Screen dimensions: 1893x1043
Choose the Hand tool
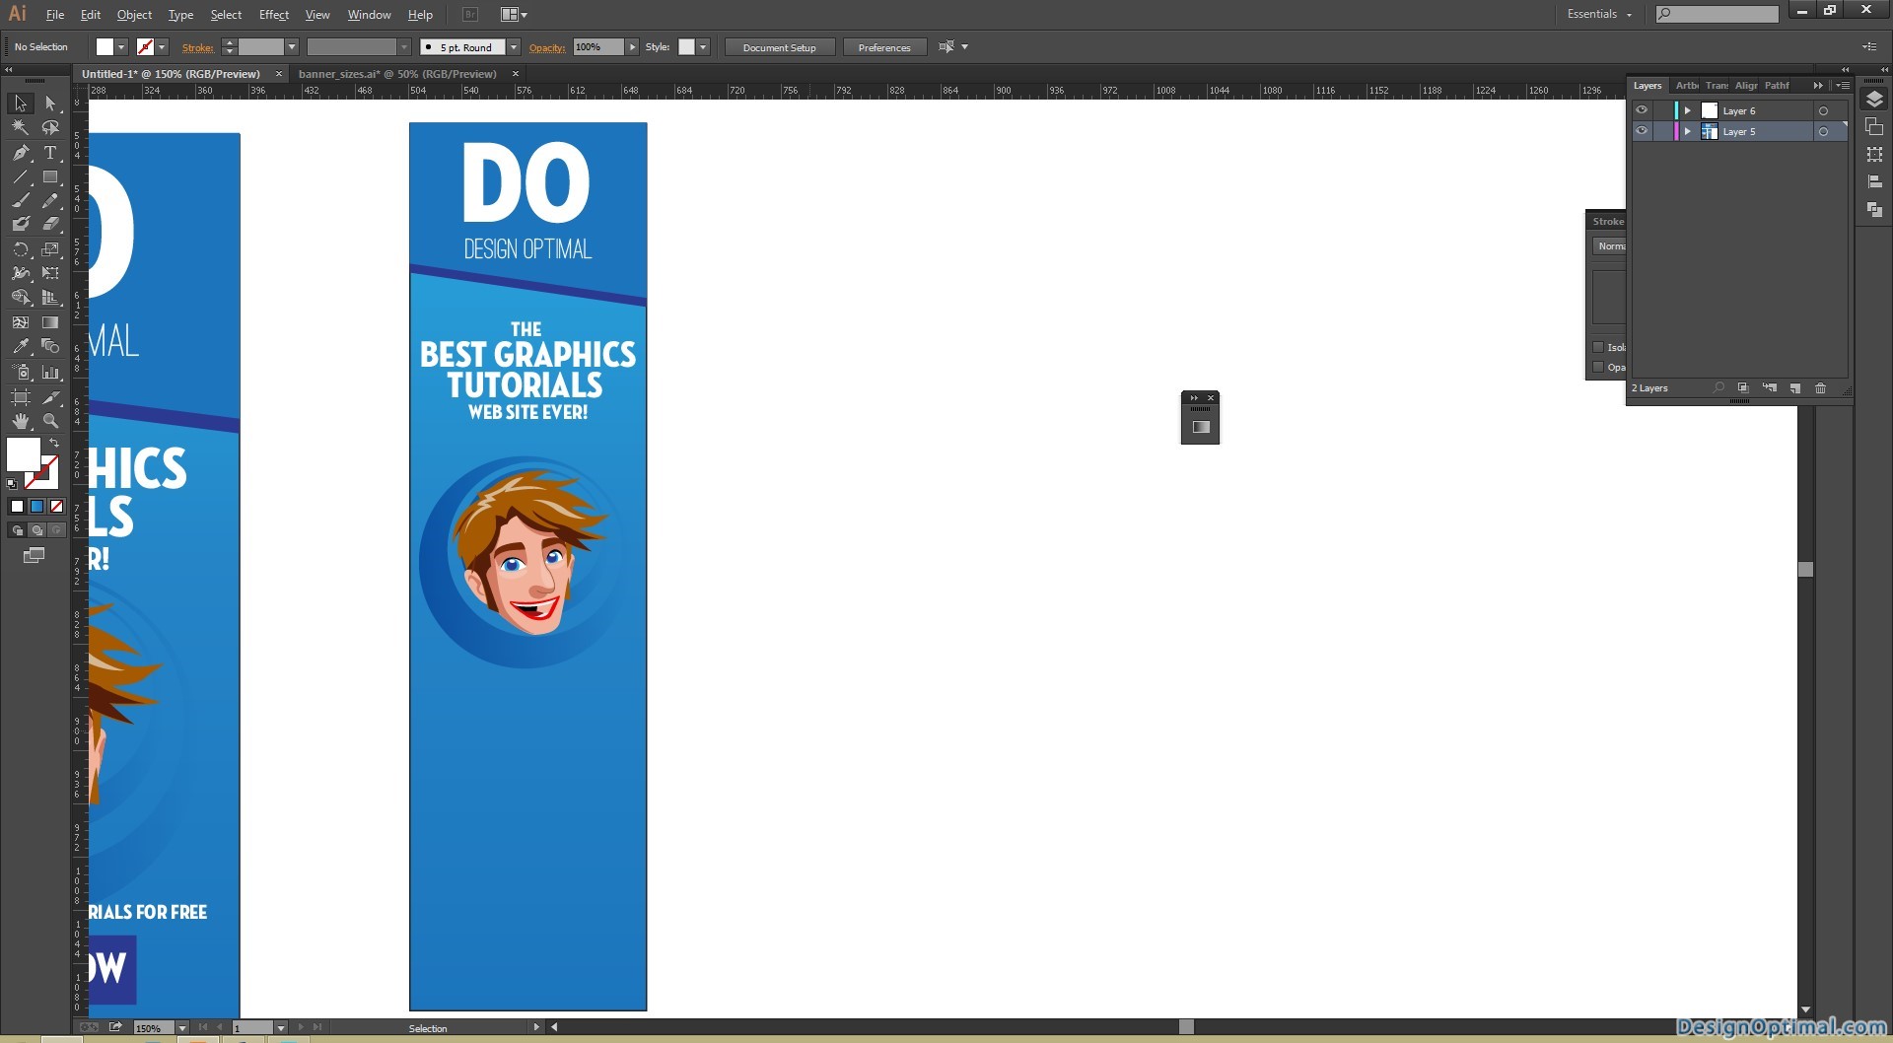[20, 421]
